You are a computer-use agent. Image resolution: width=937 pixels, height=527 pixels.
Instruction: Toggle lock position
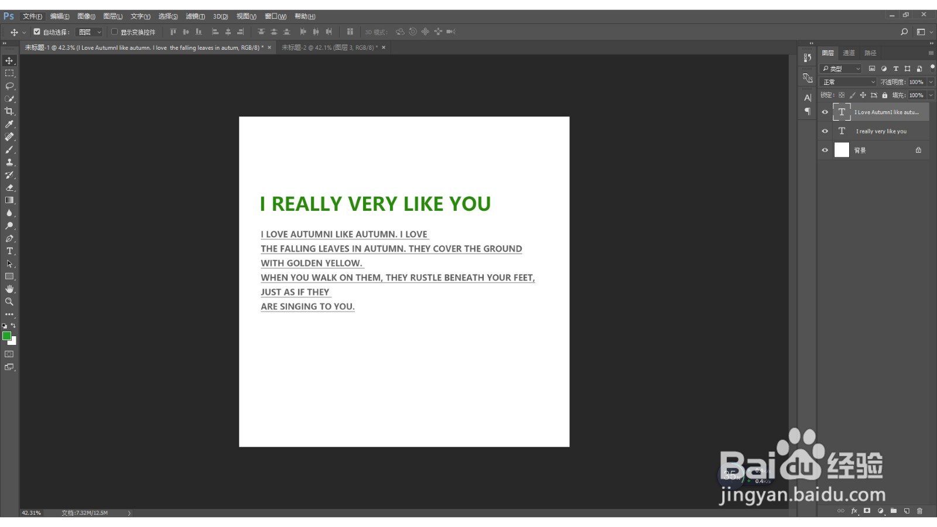(x=863, y=95)
